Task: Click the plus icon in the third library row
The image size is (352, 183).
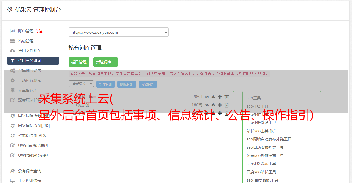Action: click(220, 113)
